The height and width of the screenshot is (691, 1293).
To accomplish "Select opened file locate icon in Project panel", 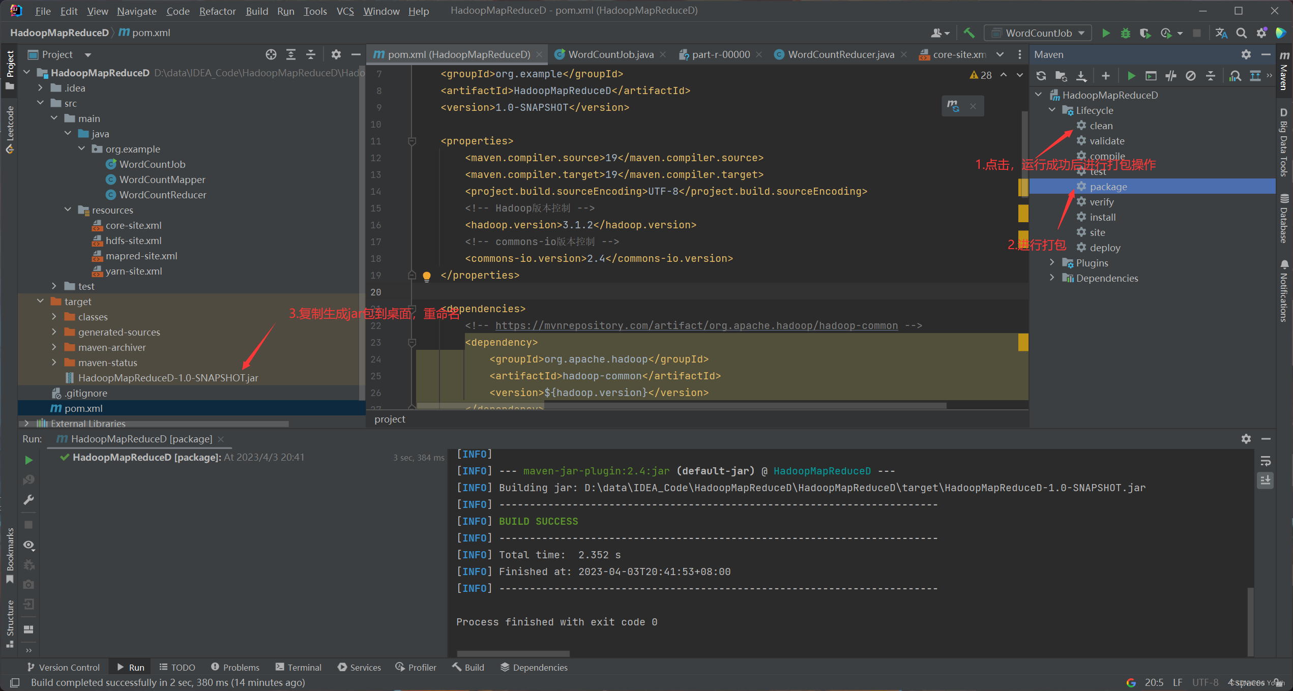I will pyautogui.click(x=271, y=54).
